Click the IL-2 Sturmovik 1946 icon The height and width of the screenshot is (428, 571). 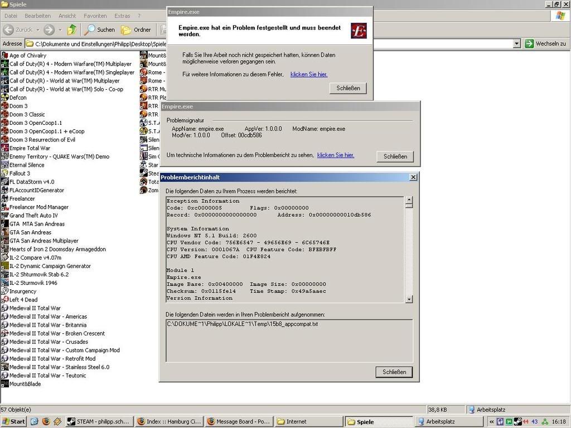click(4, 283)
